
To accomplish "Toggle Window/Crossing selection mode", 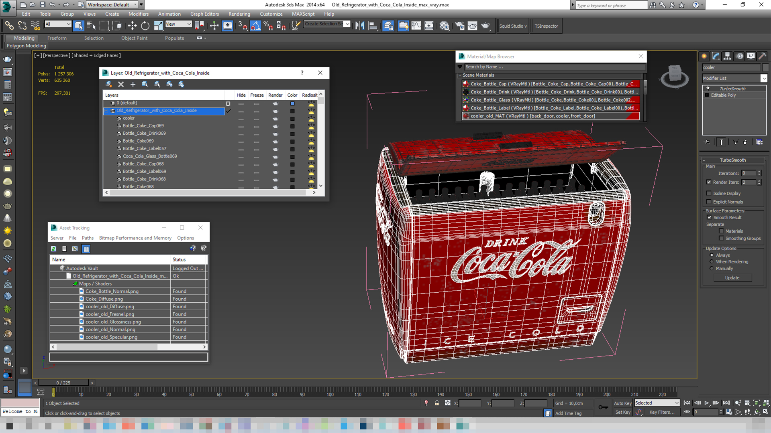I will [x=117, y=26].
